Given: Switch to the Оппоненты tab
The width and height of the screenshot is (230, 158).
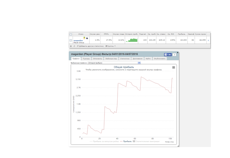Looking at the screenshot, I should 97,59.
